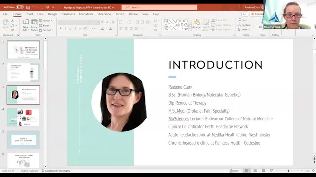Click the Increase Font Size icon

coord(102,22)
